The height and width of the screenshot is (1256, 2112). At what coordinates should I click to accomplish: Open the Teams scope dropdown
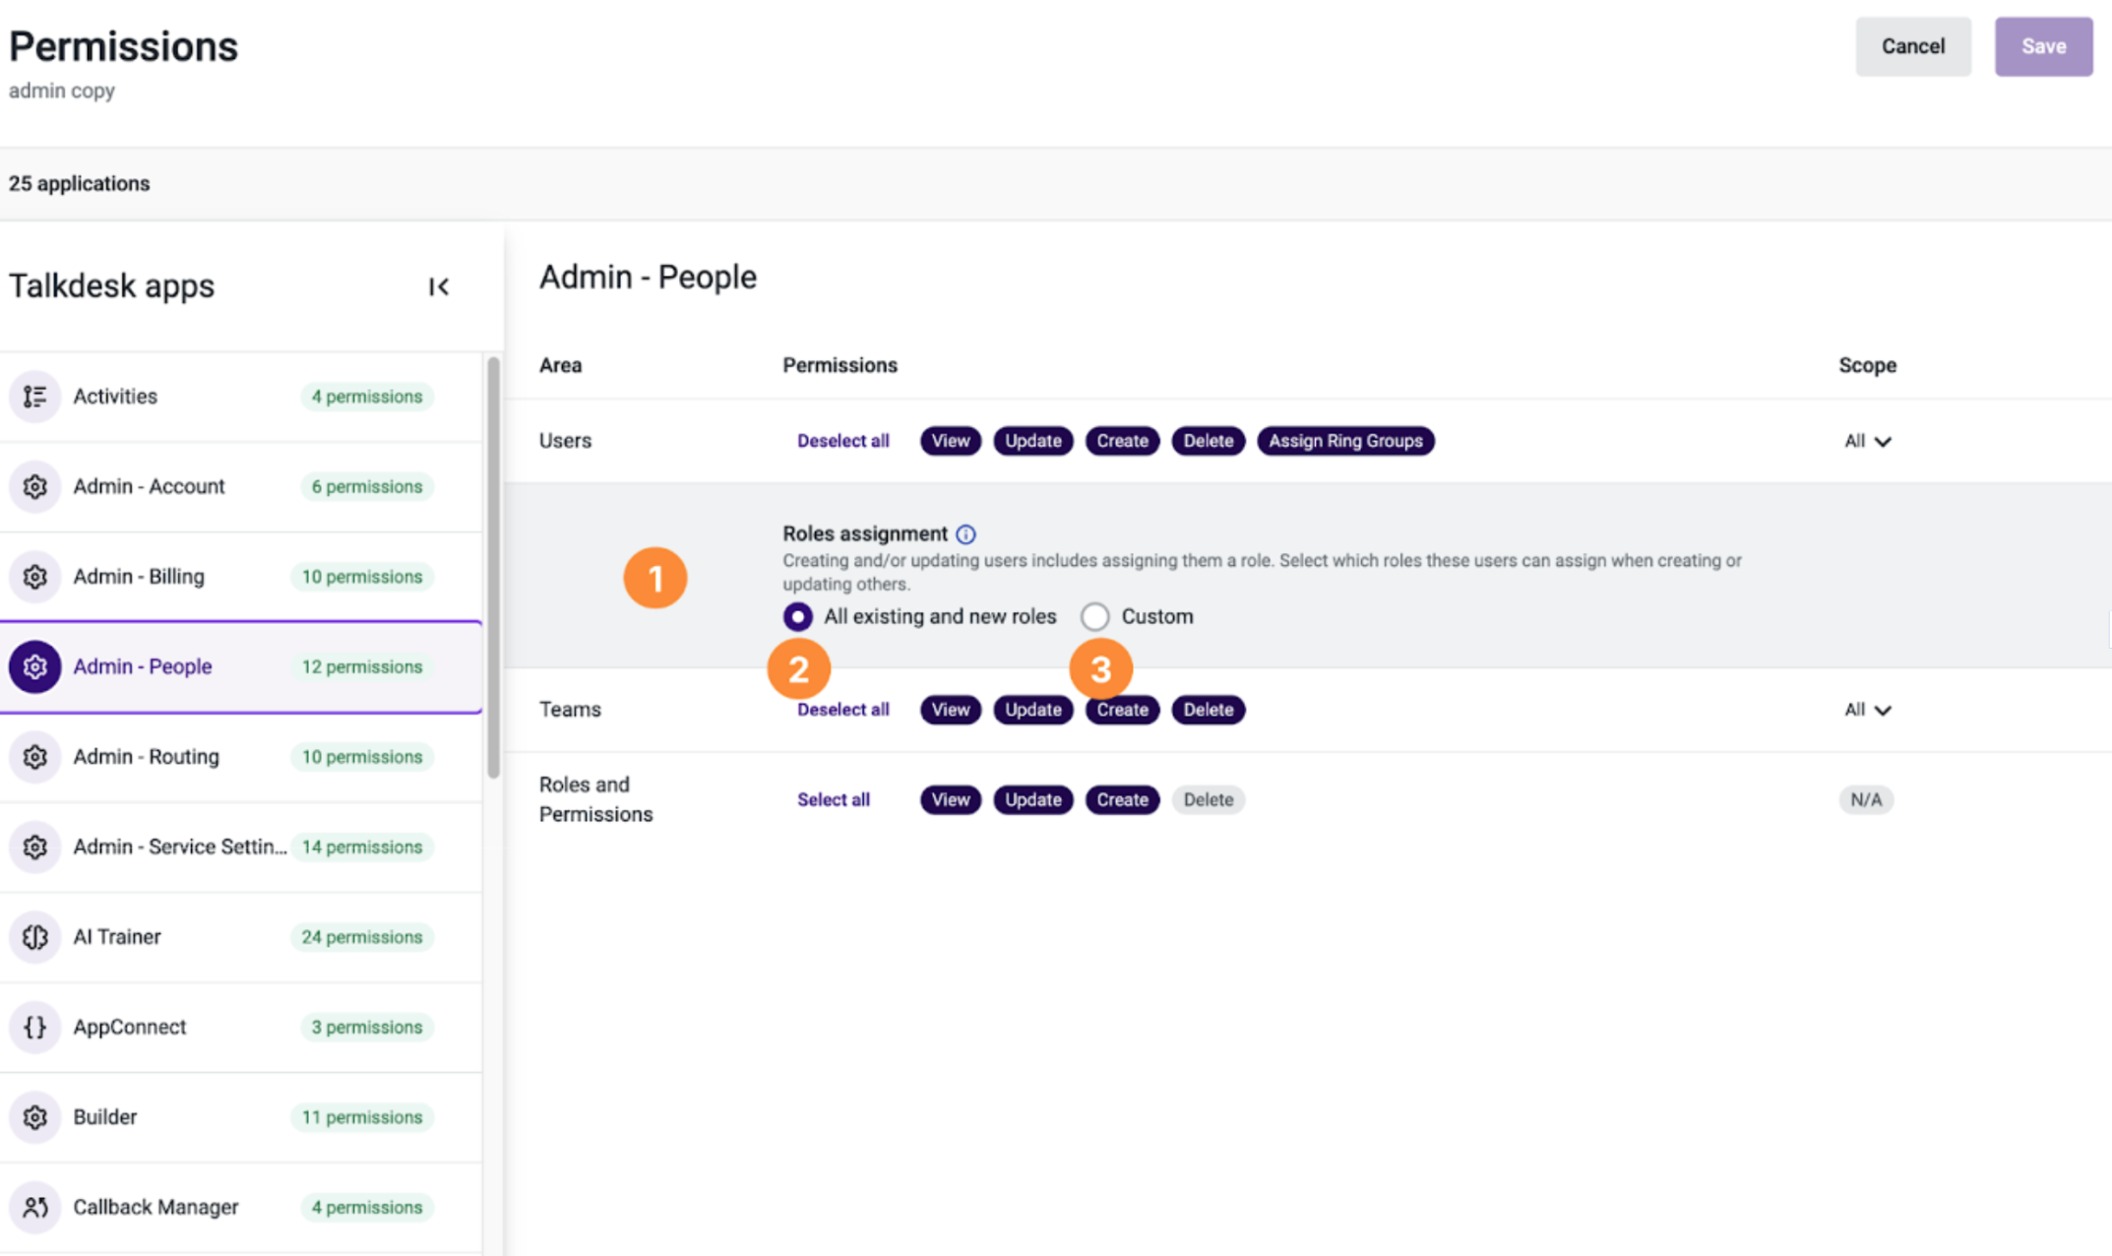1867,710
